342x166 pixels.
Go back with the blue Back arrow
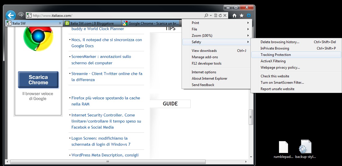point(11,15)
